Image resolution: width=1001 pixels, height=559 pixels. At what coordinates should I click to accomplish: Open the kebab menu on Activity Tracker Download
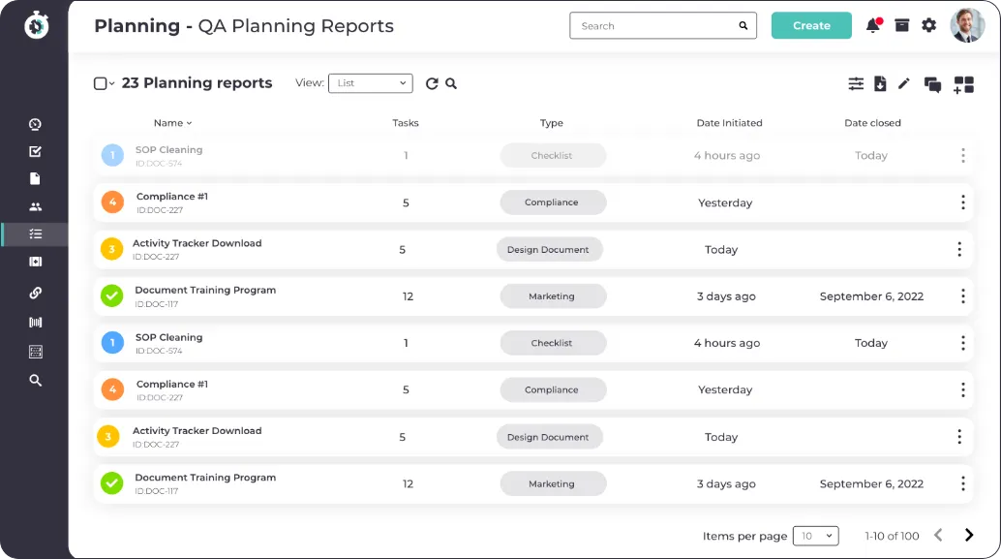(959, 249)
